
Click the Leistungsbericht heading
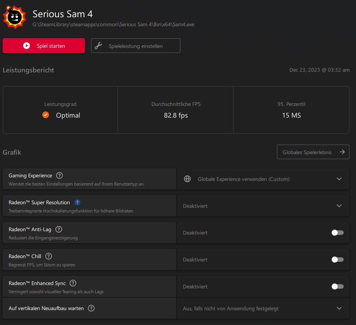28,70
